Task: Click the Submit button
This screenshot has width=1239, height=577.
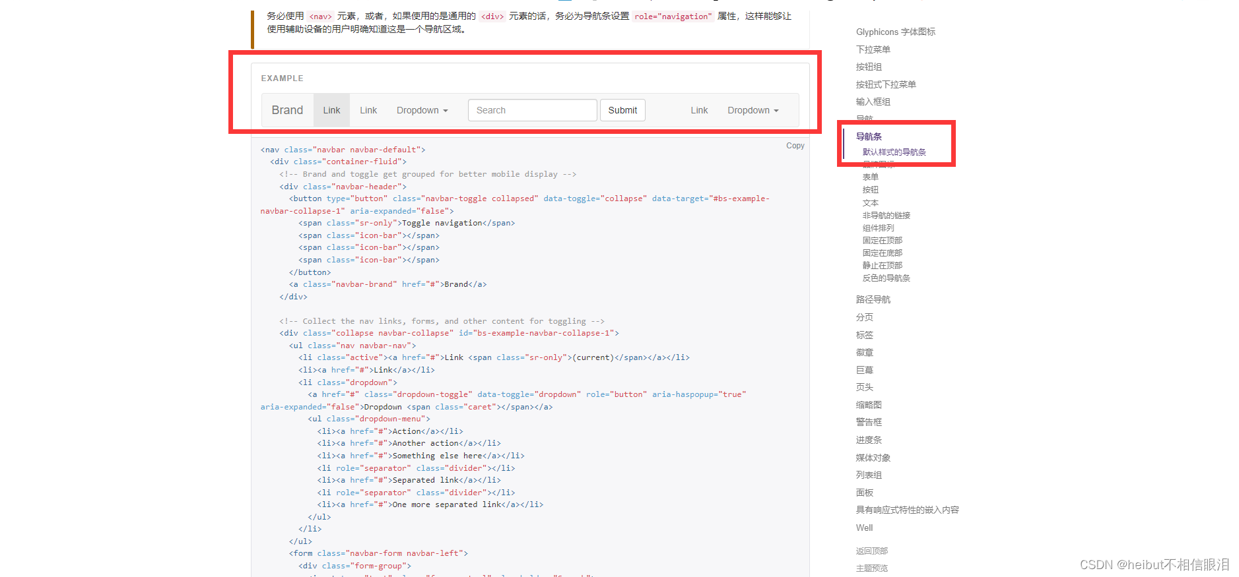Action: coord(622,110)
